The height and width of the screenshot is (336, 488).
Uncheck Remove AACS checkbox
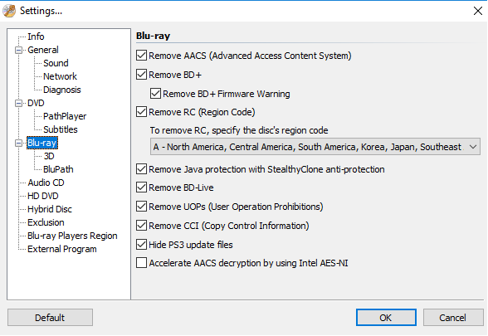pyautogui.click(x=142, y=56)
